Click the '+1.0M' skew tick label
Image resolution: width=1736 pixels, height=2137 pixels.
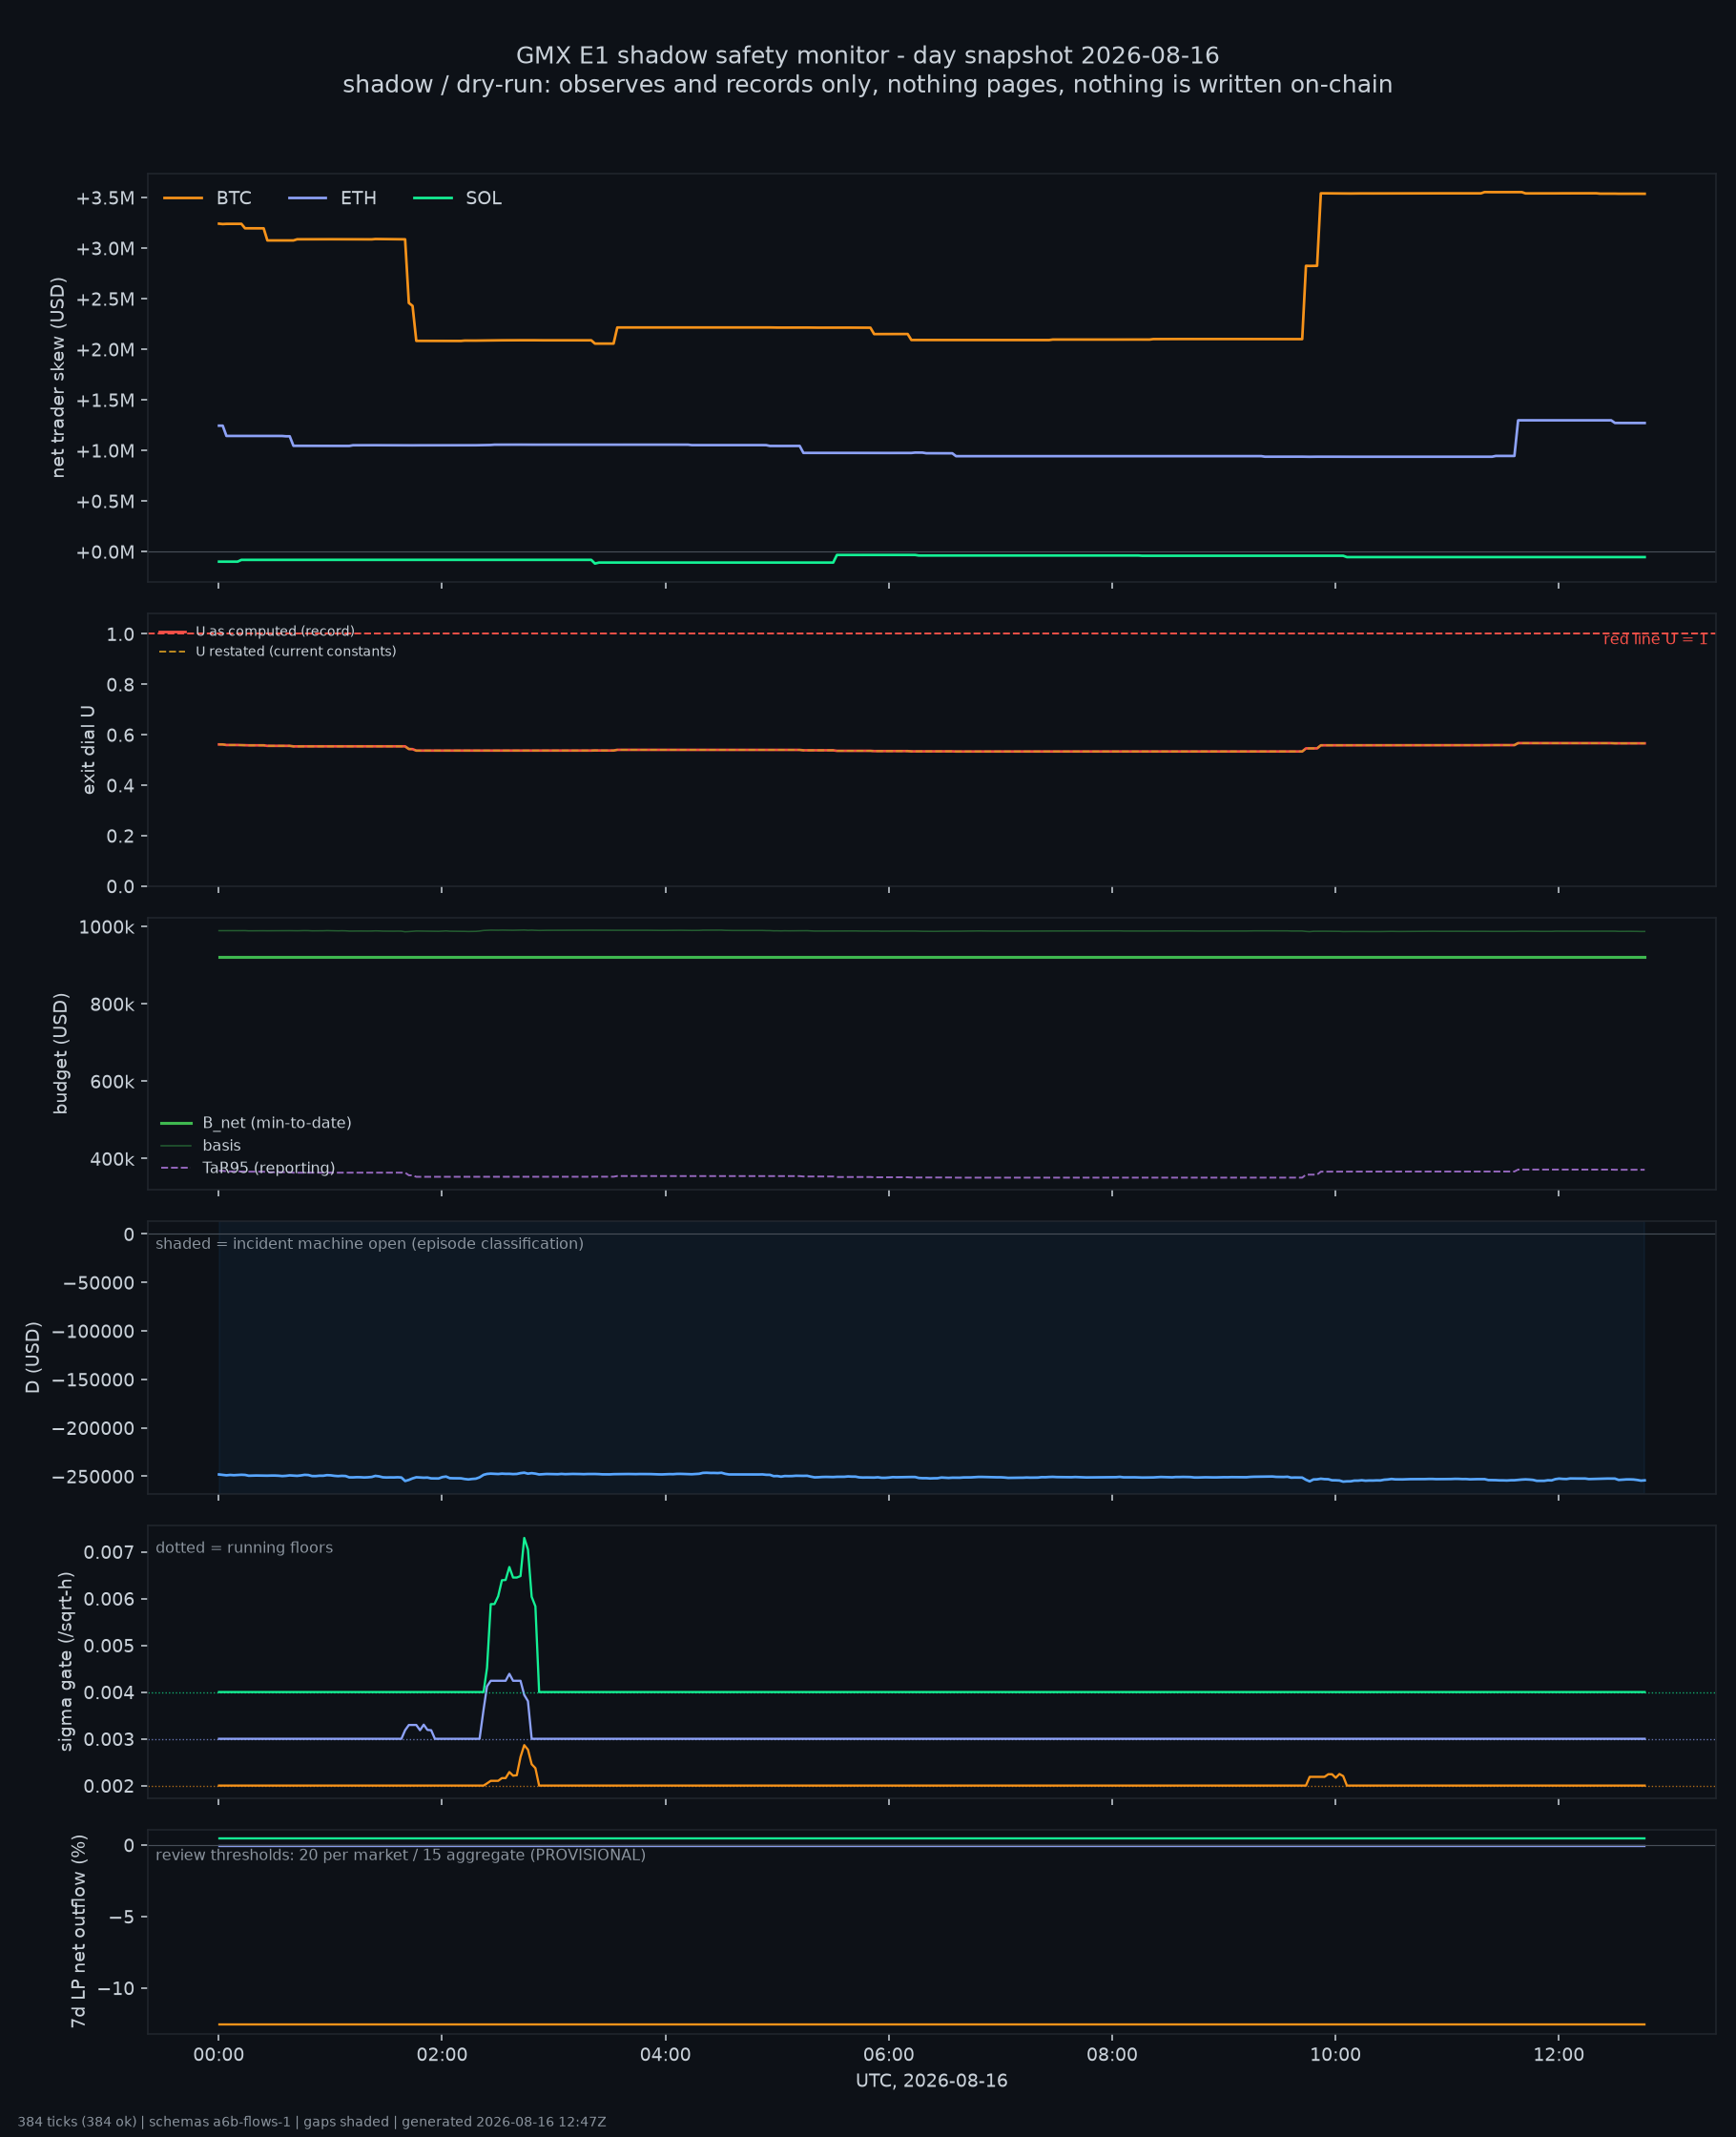tap(105, 451)
